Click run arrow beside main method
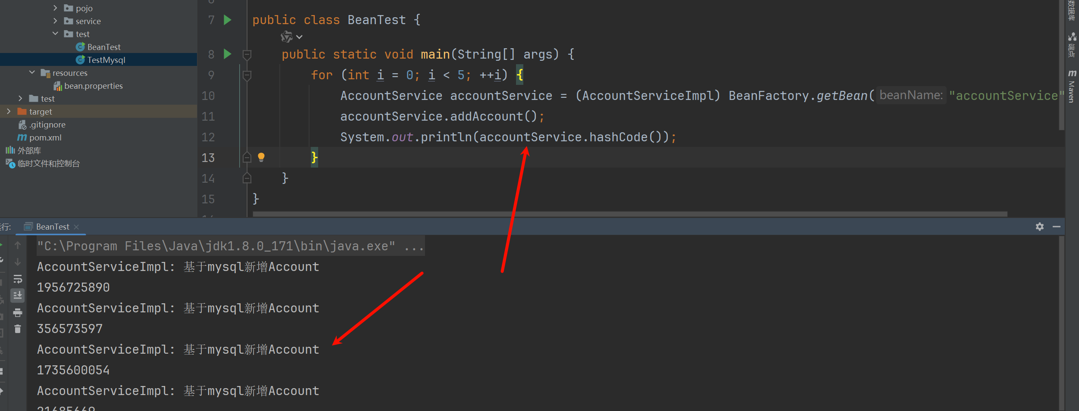 point(228,54)
